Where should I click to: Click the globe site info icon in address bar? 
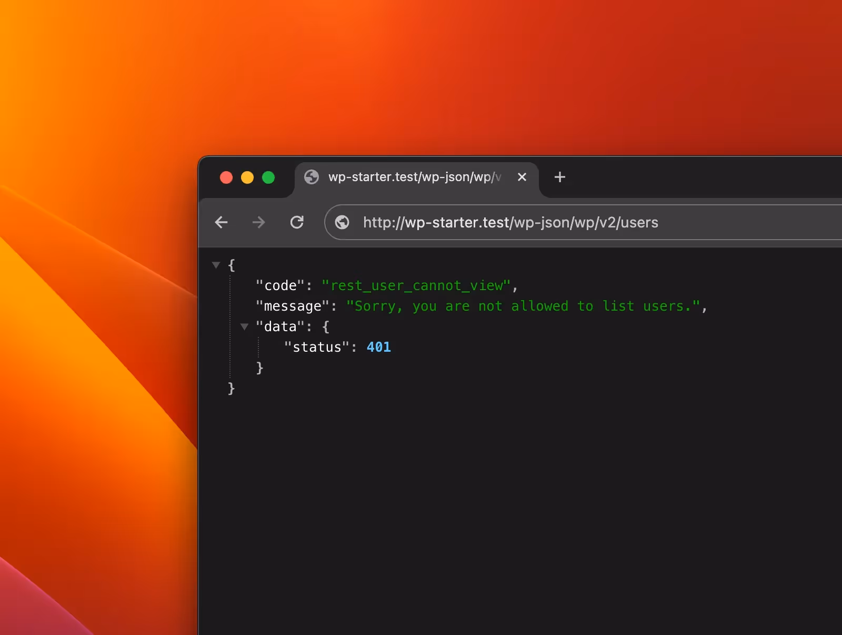click(x=342, y=222)
